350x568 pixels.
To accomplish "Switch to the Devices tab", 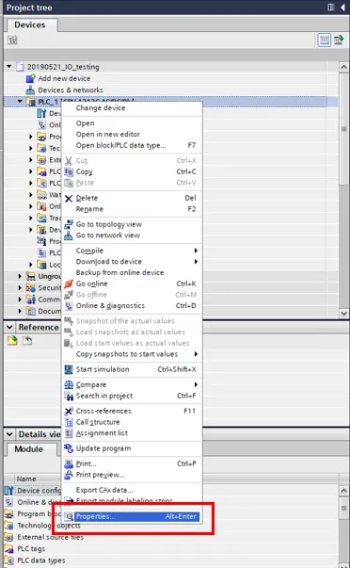I will (x=30, y=25).
